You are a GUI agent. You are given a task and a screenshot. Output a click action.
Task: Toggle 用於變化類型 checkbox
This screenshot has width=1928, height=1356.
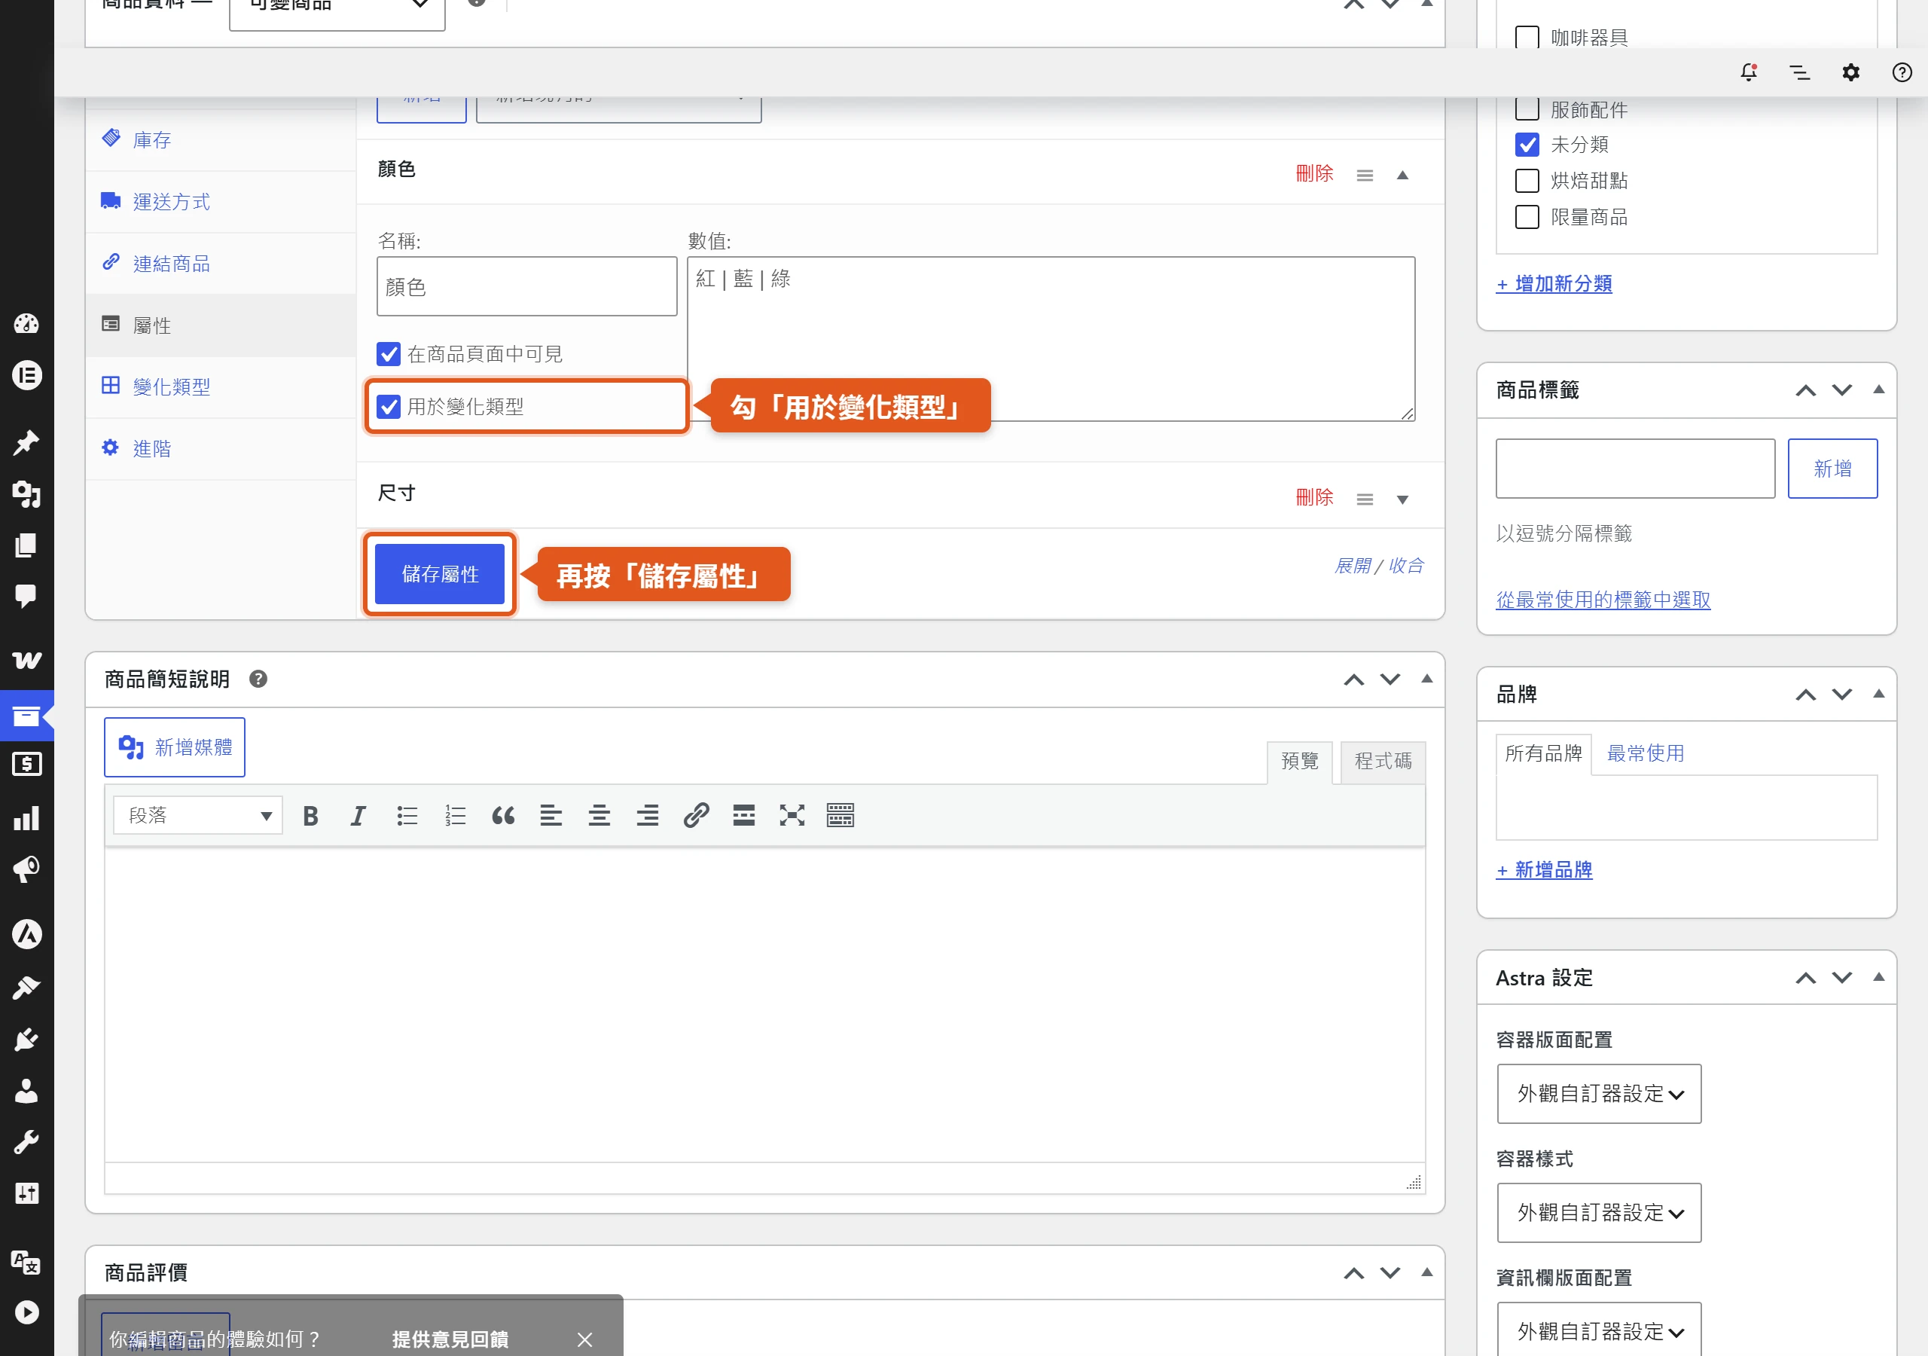click(x=388, y=407)
